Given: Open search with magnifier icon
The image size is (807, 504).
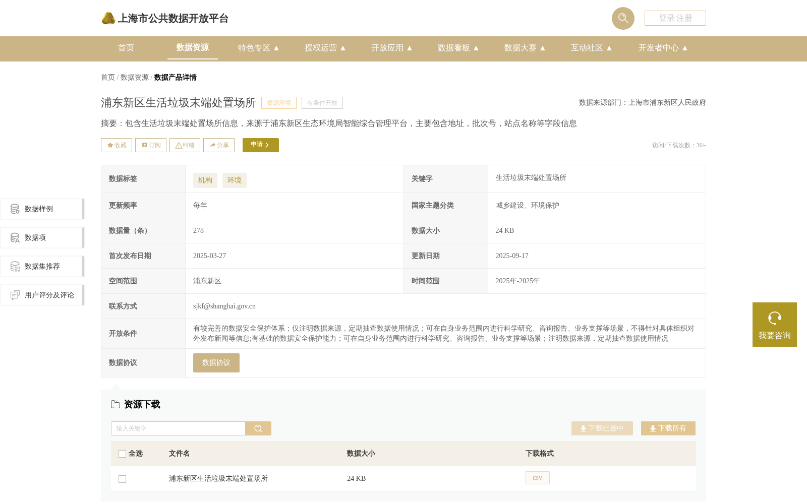Looking at the screenshot, I should [x=623, y=18].
